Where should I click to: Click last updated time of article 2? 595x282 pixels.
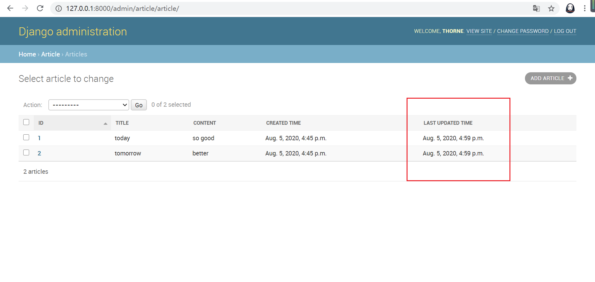pos(453,153)
